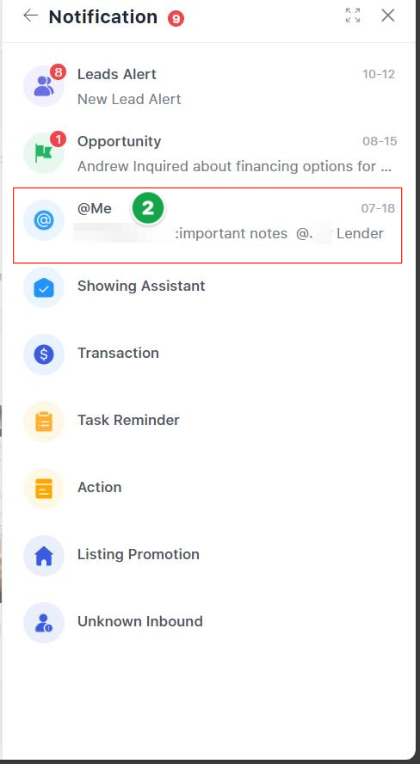Select the Transaction notification category
420x764 pixels.
[x=118, y=353]
